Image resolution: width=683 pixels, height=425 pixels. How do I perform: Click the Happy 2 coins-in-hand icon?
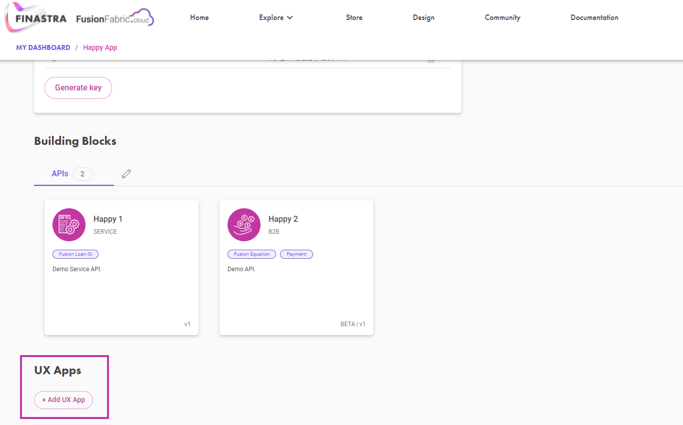point(244,225)
